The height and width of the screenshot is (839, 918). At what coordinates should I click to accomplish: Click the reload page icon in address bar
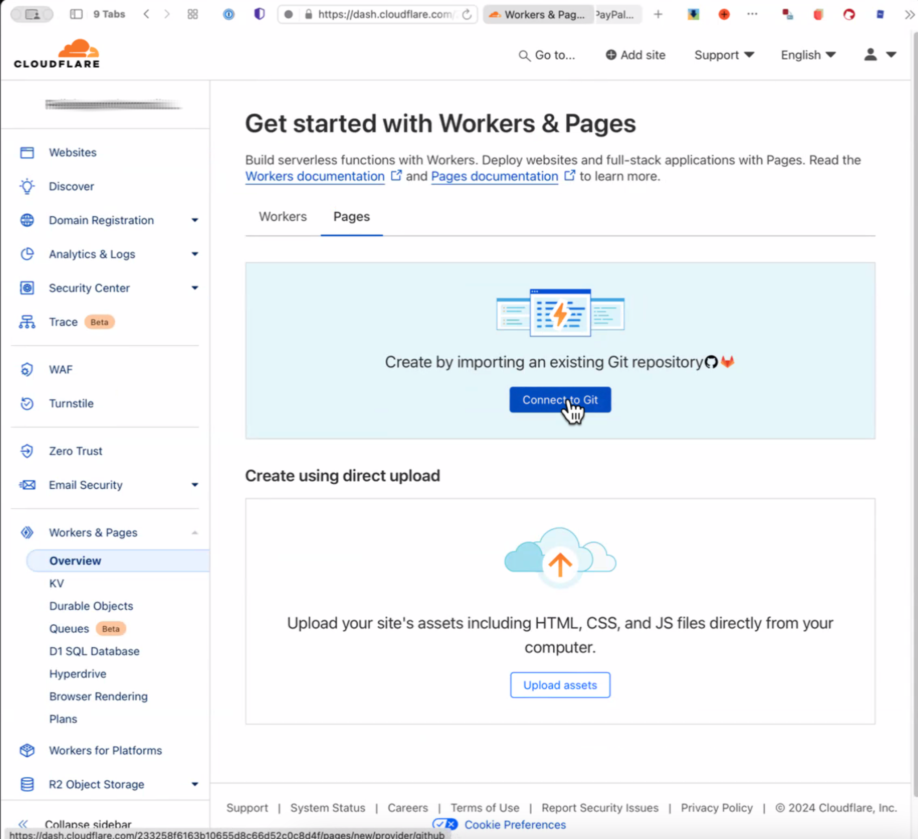pos(467,15)
